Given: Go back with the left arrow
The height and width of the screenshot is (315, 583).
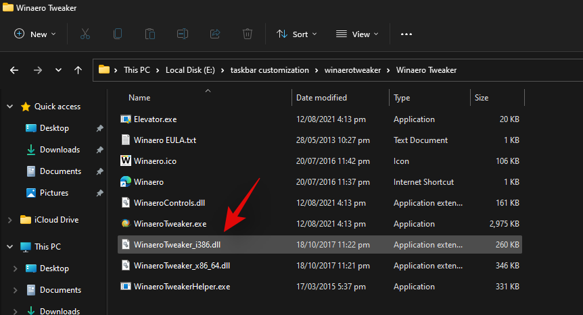Looking at the screenshot, I should click(x=14, y=70).
